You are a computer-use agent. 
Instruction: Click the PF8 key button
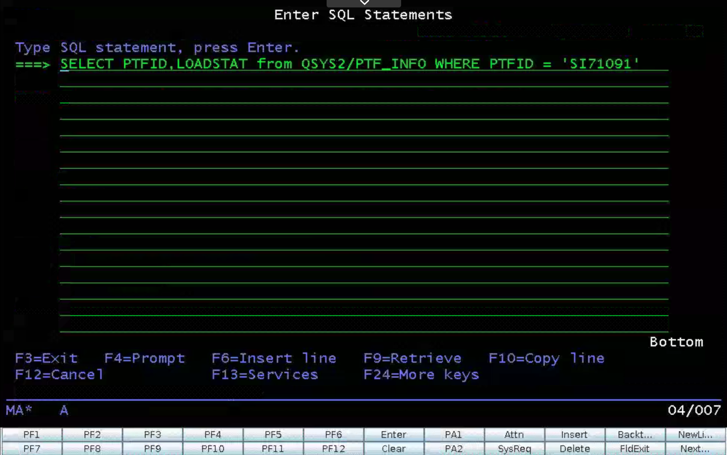(92, 448)
